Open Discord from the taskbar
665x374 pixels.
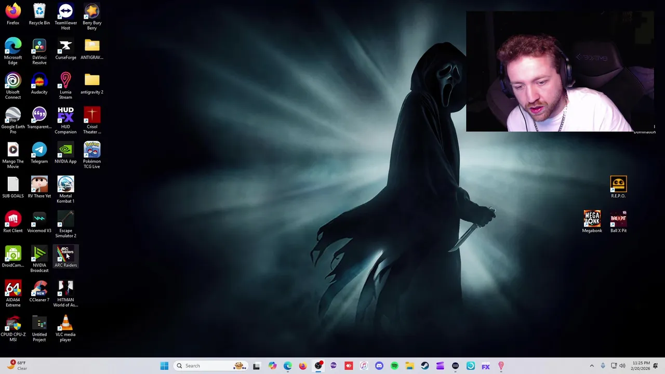coord(379,366)
